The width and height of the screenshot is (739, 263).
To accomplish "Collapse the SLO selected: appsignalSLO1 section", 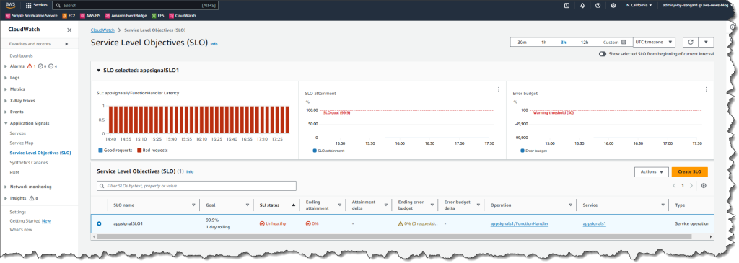I will [x=98, y=70].
